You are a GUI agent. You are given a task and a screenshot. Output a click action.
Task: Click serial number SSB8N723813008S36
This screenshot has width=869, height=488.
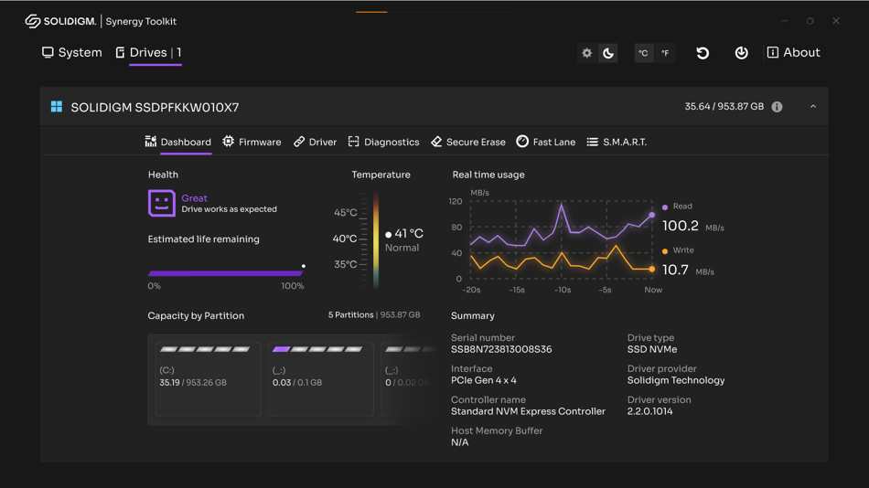click(501, 349)
